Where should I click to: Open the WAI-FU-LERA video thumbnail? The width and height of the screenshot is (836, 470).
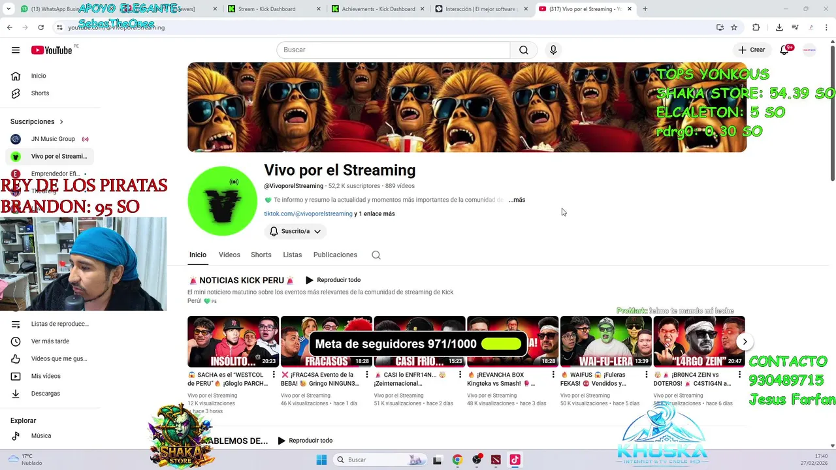[606, 341]
